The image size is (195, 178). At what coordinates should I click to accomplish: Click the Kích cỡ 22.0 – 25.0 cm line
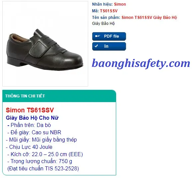tap(45, 154)
